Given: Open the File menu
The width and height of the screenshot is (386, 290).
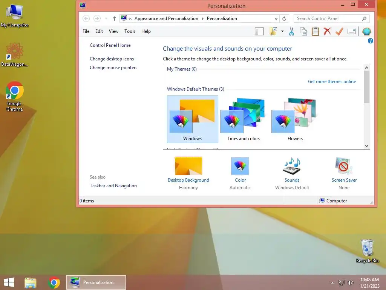Looking at the screenshot, I should point(86,31).
